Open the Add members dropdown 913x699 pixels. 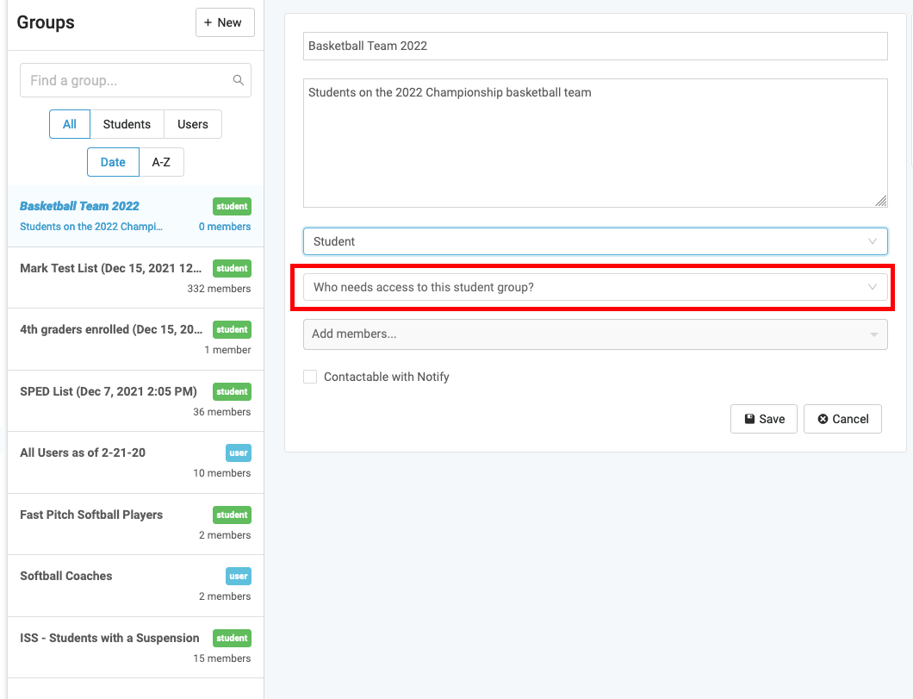[x=595, y=334]
